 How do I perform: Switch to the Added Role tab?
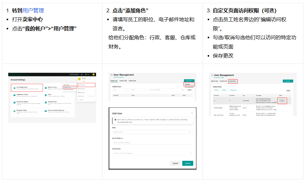point(233,81)
